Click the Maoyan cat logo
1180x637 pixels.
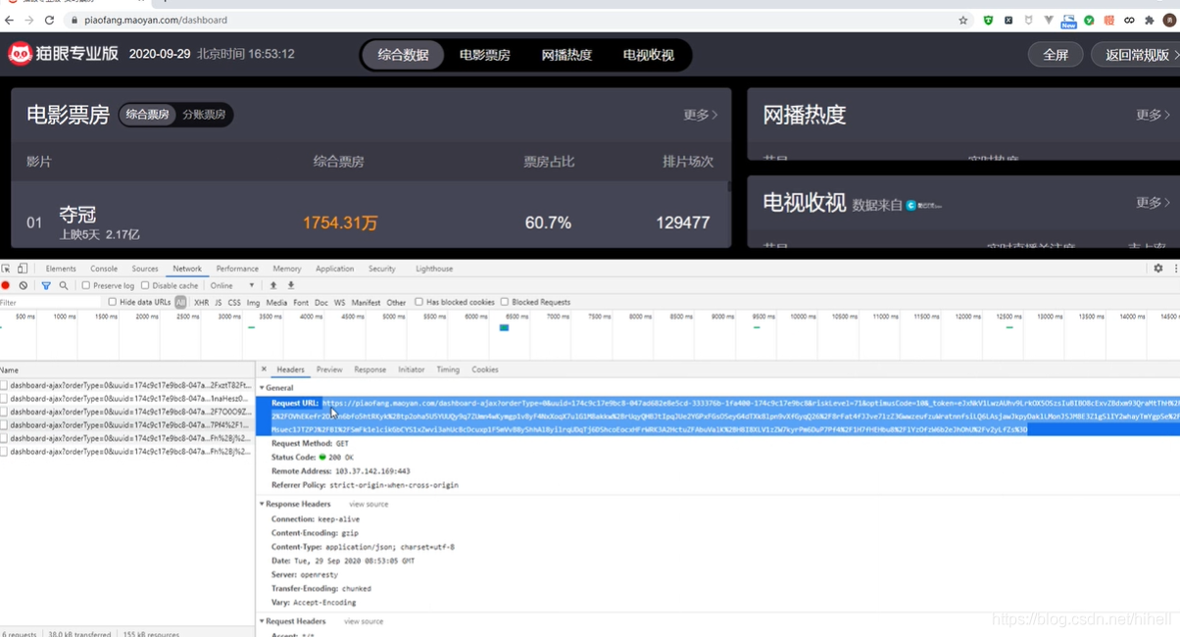(x=20, y=54)
